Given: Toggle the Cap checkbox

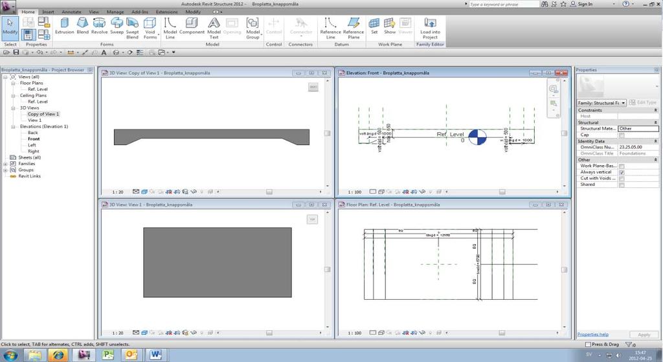Looking at the screenshot, I should coord(622,135).
